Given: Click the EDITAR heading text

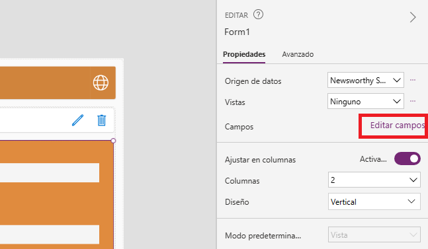Looking at the screenshot, I should pos(236,15).
